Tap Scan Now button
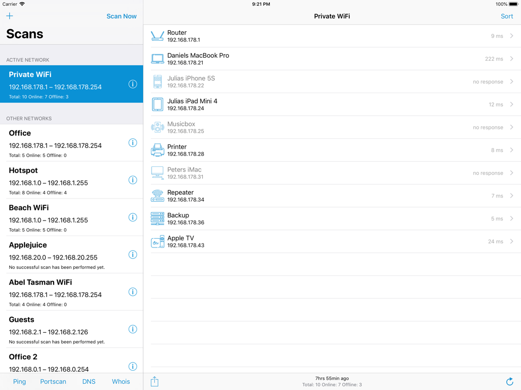Image resolution: width=521 pixels, height=390 pixels. 121,16
